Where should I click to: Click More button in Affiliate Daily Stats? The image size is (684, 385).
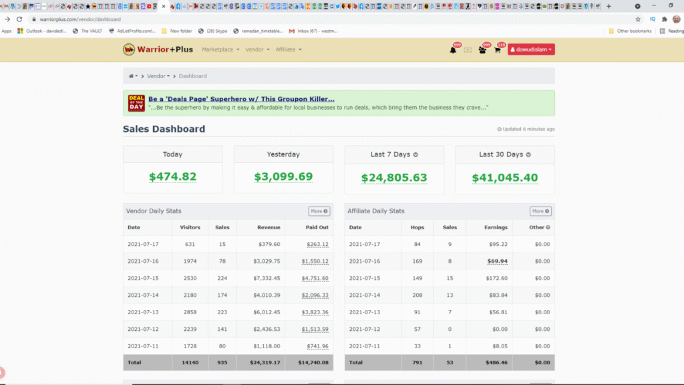[540, 211]
